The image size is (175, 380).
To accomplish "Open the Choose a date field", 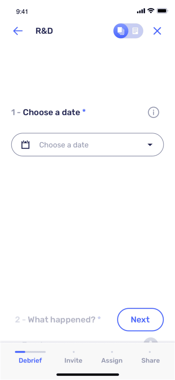I will (x=87, y=145).
